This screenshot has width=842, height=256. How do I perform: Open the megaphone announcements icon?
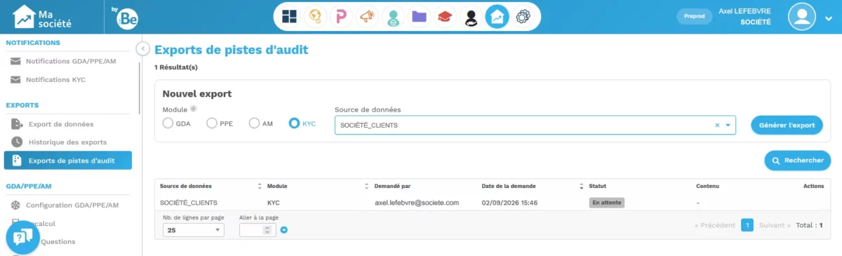367,16
